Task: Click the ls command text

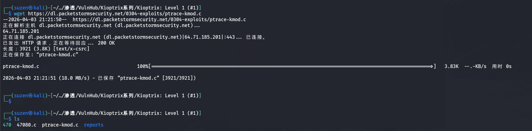Action: (x=17, y=119)
